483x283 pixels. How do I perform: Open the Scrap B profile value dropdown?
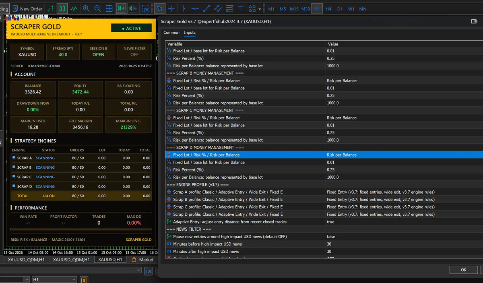[x=404, y=200]
